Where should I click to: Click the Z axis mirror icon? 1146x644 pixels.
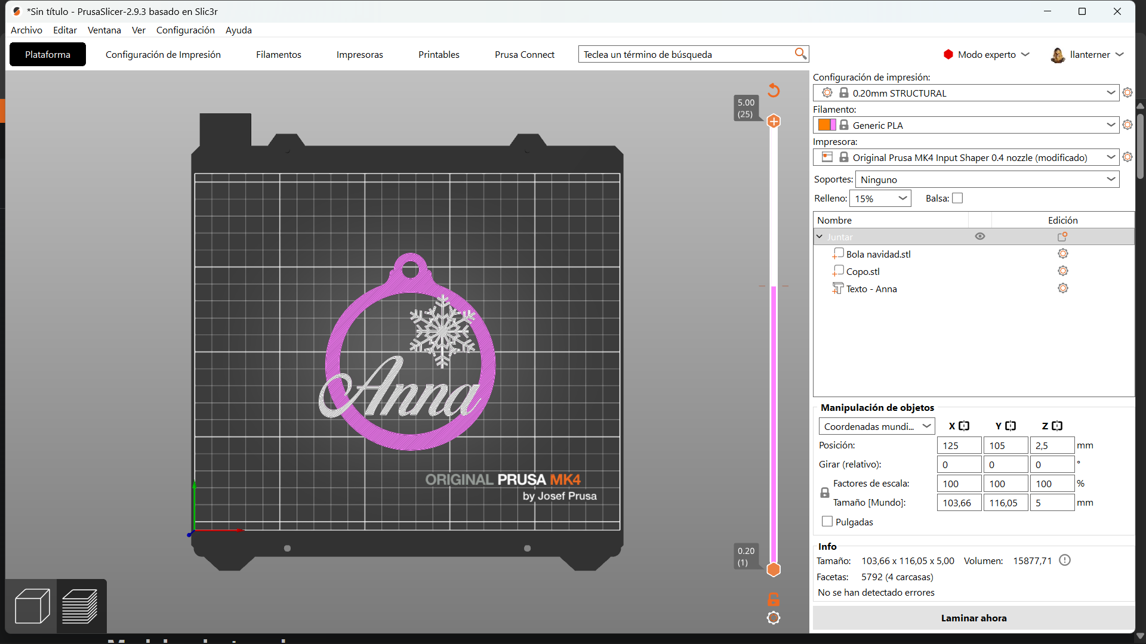(x=1057, y=426)
